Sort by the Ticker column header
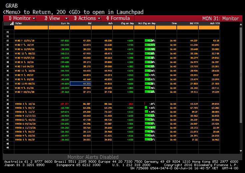245x173 pixels. (19, 23)
